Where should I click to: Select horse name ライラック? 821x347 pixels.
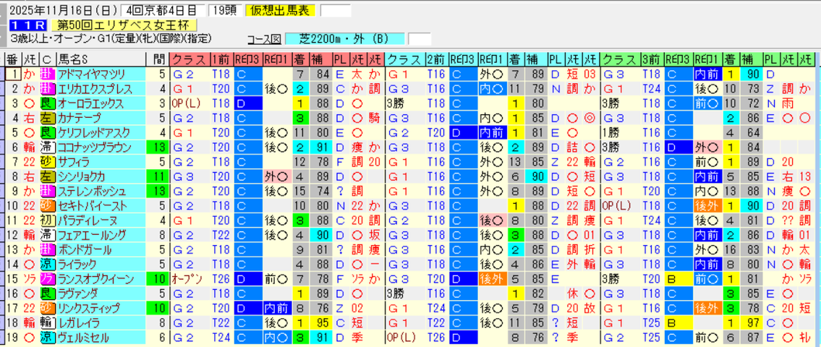pos(76,264)
